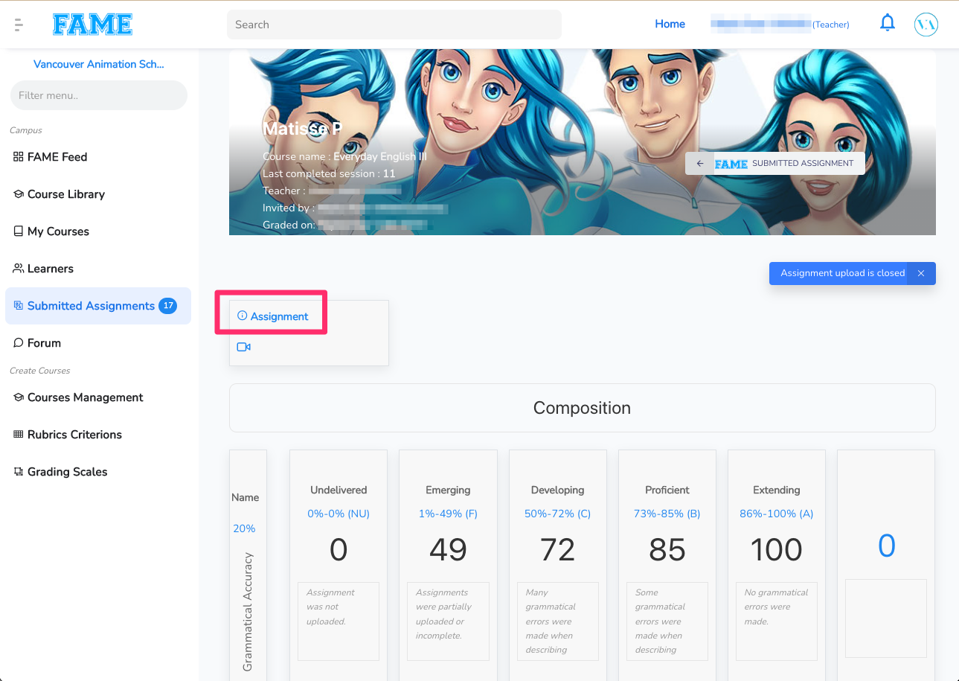Select the Extending score 100
Viewport: 959px width, 681px height.
coord(777,550)
